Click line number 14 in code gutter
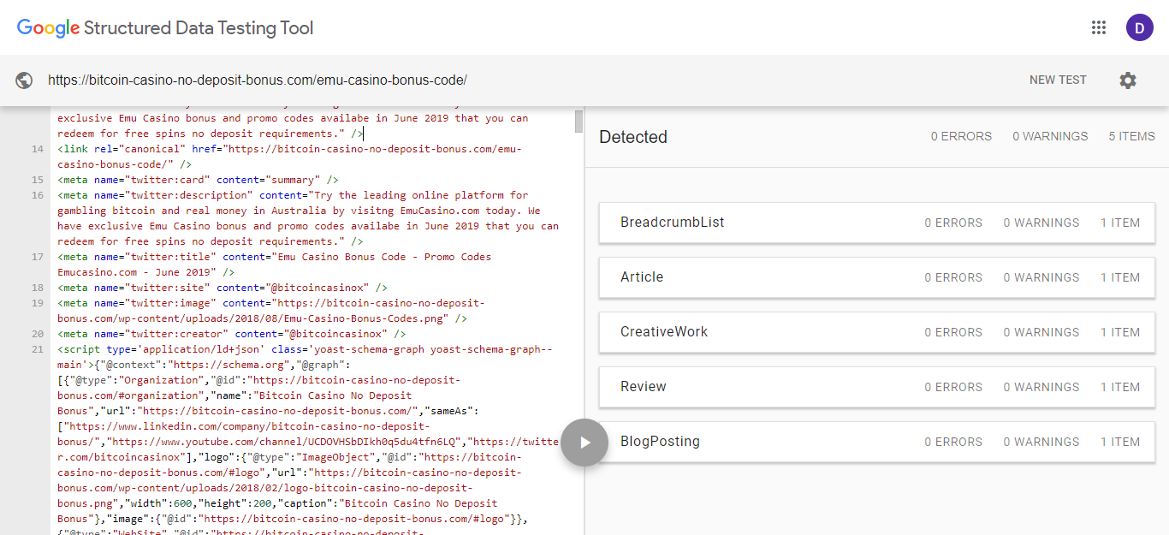The width and height of the screenshot is (1169, 535). click(x=37, y=149)
